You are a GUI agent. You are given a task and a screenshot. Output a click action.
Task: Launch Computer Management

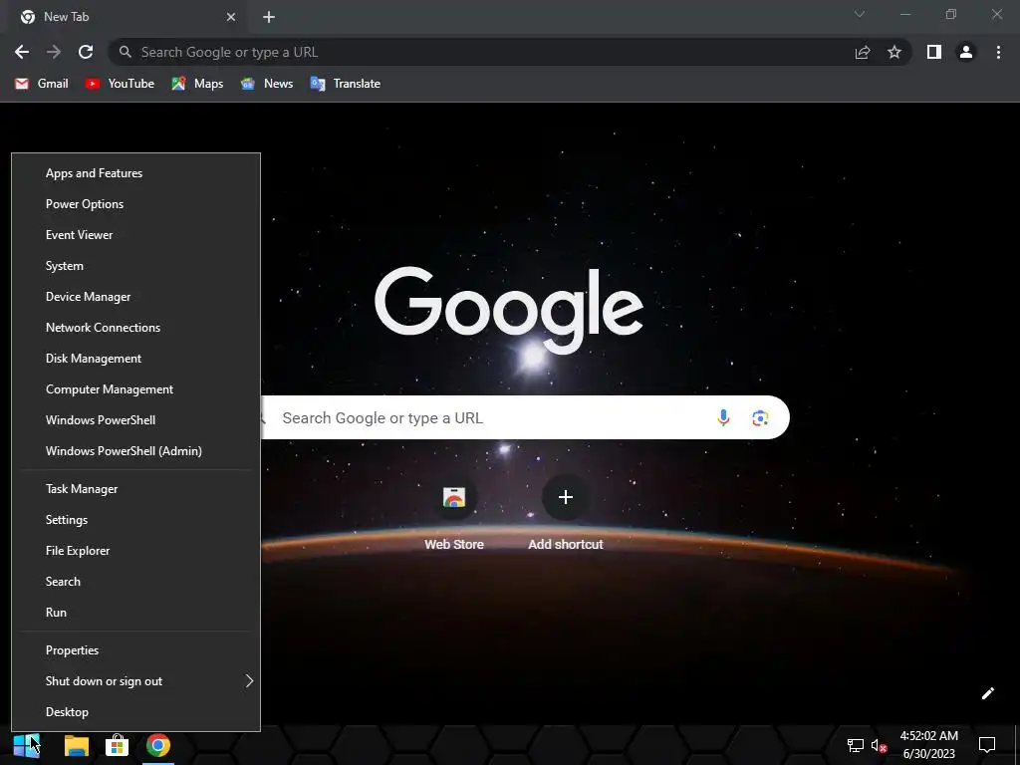click(x=135, y=389)
